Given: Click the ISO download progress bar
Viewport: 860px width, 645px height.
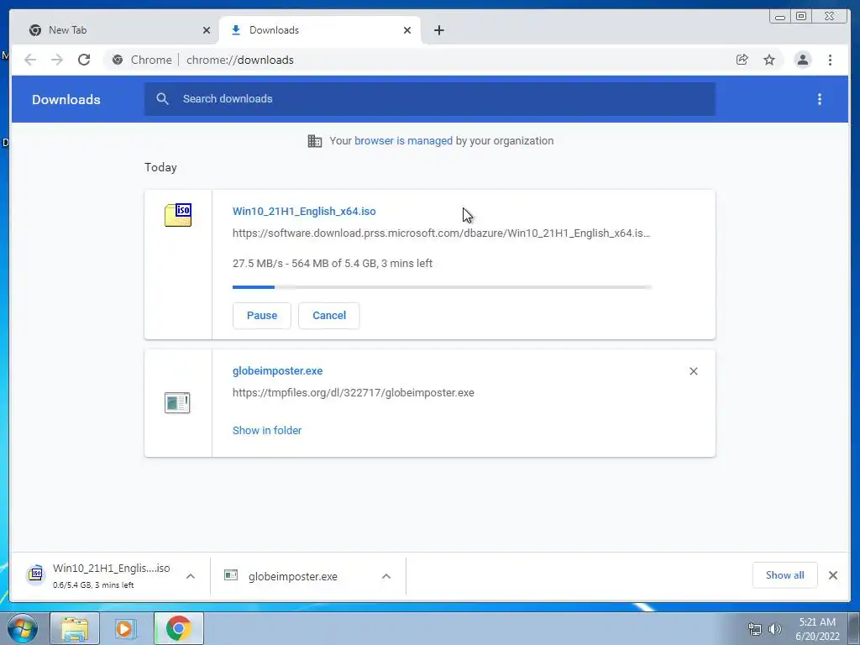Looking at the screenshot, I should coord(442,287).
